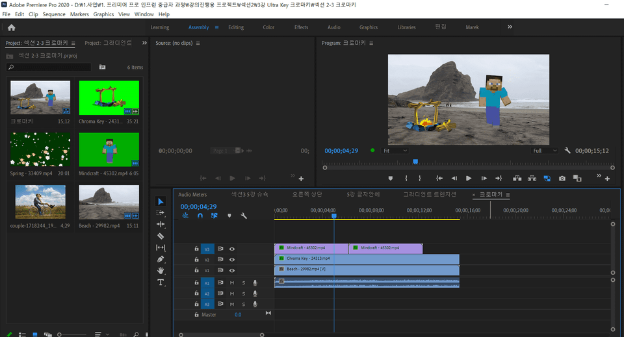Mark In in Program monitor
Screen dimensions: 624x337
(x=406, y=179)
